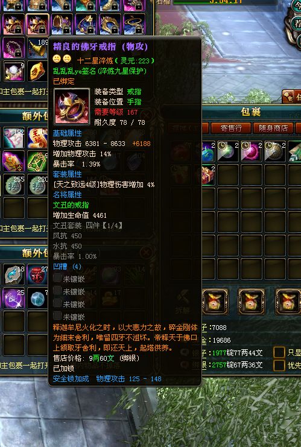Toggle the 只显 checkbox
Screen dimensions: 301x447
(279, 352)
